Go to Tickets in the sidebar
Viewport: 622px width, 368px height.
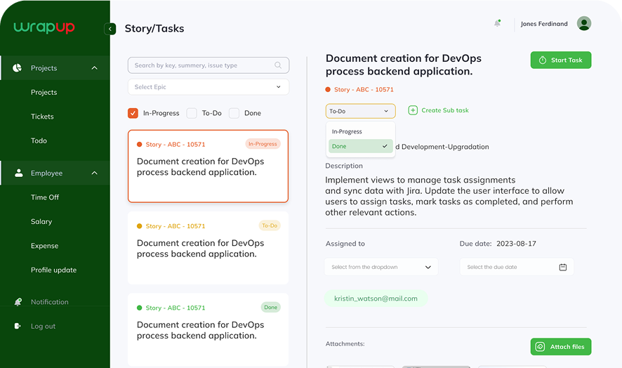click(x=42, y=117)
